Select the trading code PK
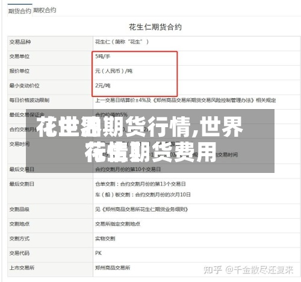 click(x=99, y=253)
